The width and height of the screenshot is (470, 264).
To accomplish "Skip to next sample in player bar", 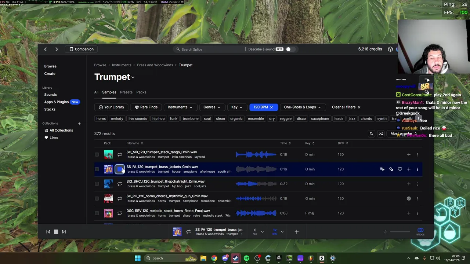I will pyautogui.click(x=64, y=232).
